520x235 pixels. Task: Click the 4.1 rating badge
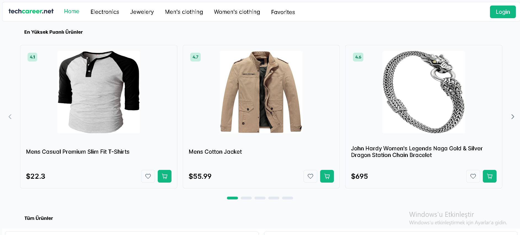32,57
